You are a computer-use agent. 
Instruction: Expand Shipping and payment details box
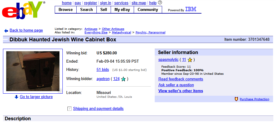click(70, 109)
